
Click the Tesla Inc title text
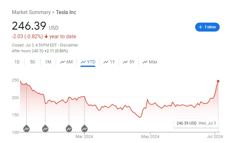[x=66, y=12]
